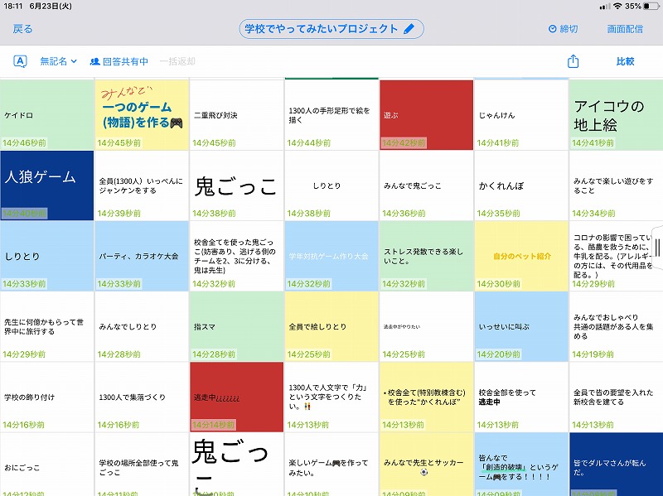Tap the clock icon next to 締切

553,29
